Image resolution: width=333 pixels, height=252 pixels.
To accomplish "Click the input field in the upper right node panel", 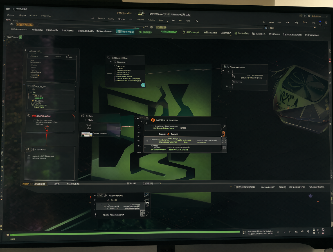I will (x=249, y=82).
